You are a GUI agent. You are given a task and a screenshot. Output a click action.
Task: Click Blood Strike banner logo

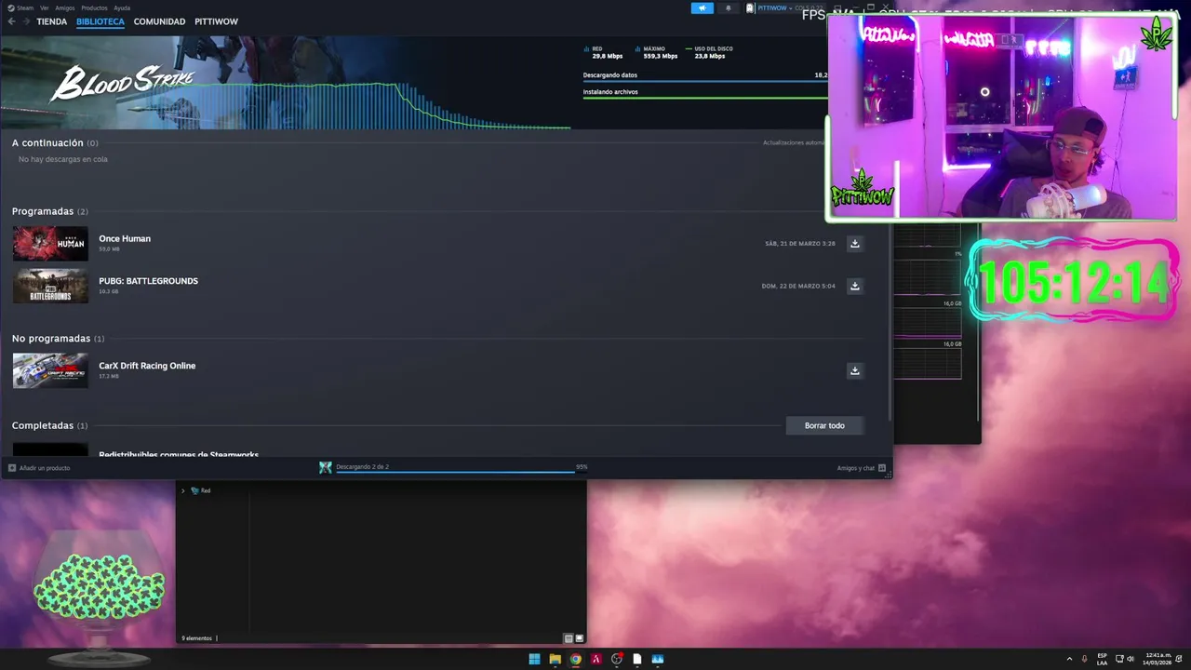tap(122, 84)
